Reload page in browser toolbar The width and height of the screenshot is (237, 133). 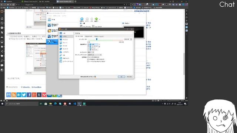pyautogui.click(x=13, y=4)
